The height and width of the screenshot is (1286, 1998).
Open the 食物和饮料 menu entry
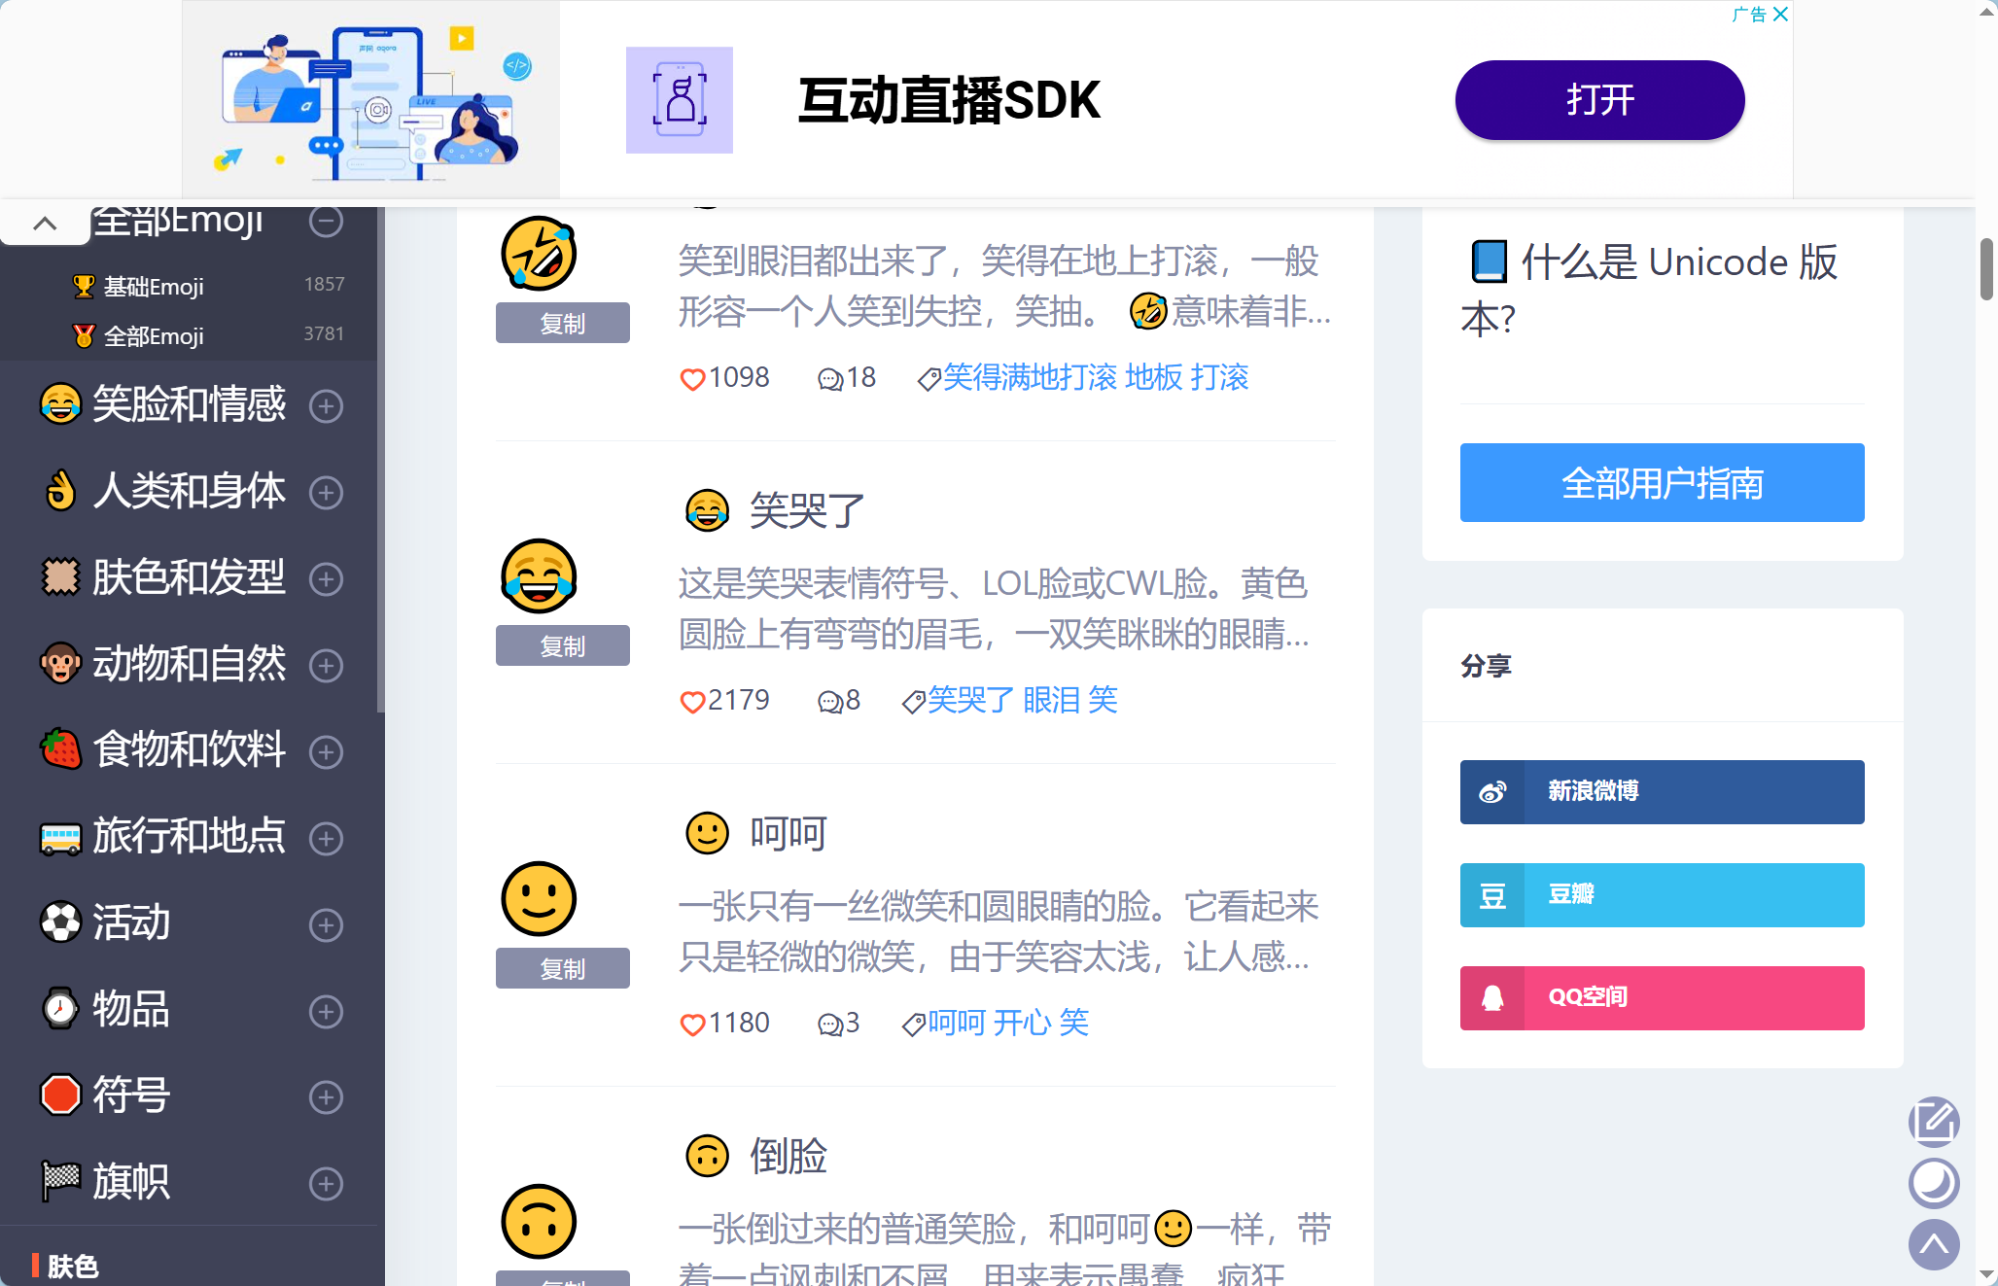pos(189,749)
